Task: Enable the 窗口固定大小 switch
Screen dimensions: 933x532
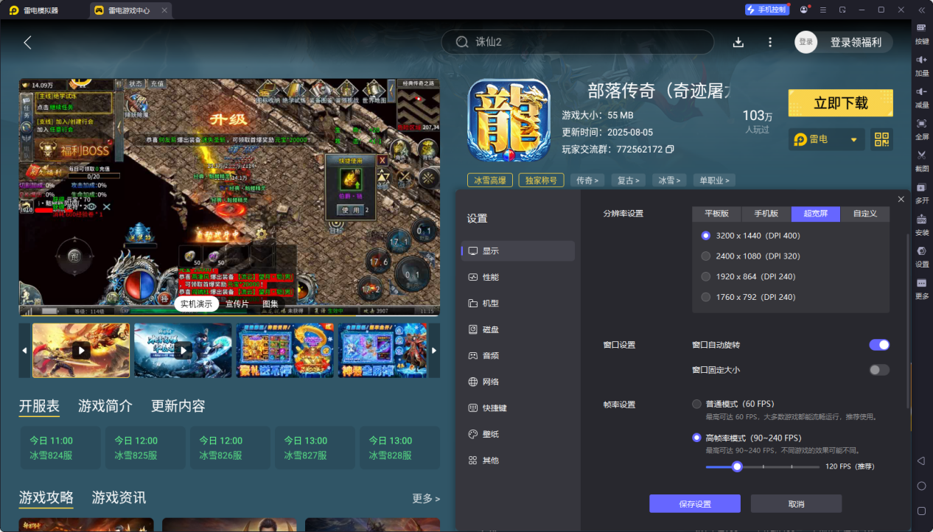Action: pos(879,370)
